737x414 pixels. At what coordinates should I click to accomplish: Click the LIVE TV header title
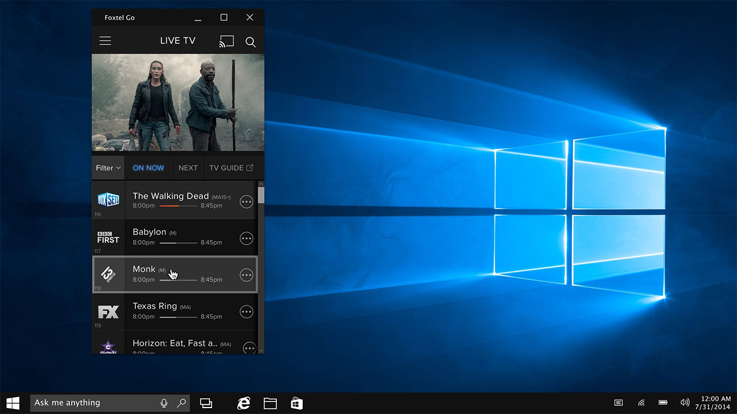tap(178, 41)
